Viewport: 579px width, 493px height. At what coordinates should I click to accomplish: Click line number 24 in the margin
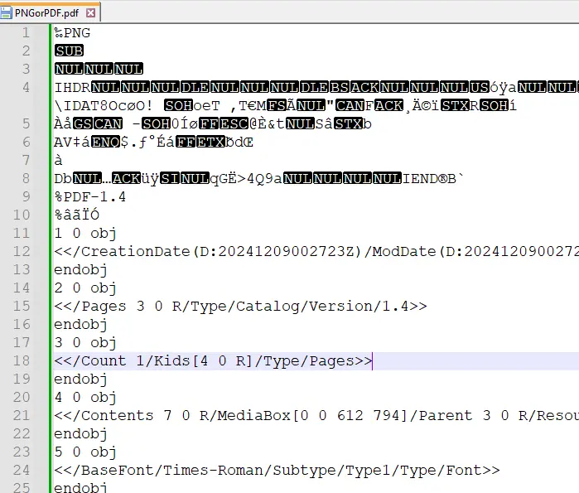21,470
